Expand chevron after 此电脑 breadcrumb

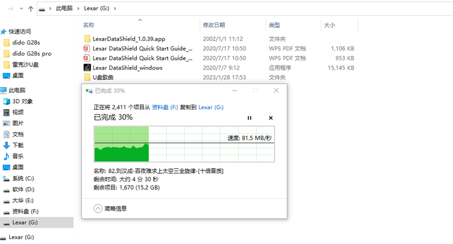[x=78, y=8]
